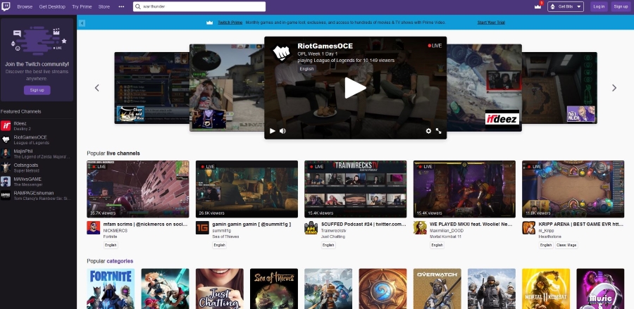This screenshot has height=309, width=634.
Task: Click the KRIPP ARENA stream title
Action: pyautogui.click(x=581, y=224)
